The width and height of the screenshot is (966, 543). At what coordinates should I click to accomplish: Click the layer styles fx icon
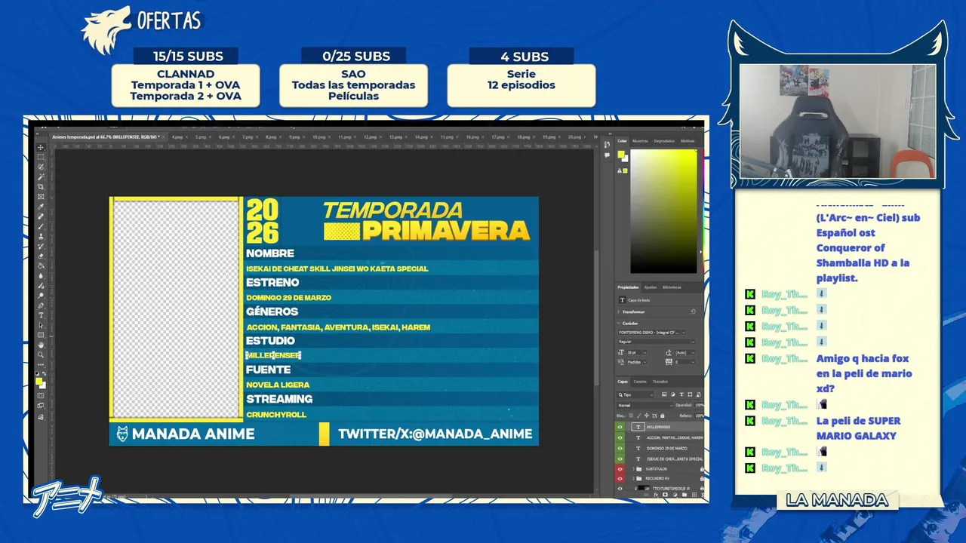[x=656, y=495]
